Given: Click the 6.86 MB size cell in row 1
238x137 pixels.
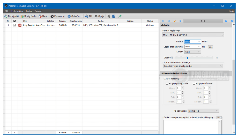Looking at the screenshot, I should pos(63,25).
